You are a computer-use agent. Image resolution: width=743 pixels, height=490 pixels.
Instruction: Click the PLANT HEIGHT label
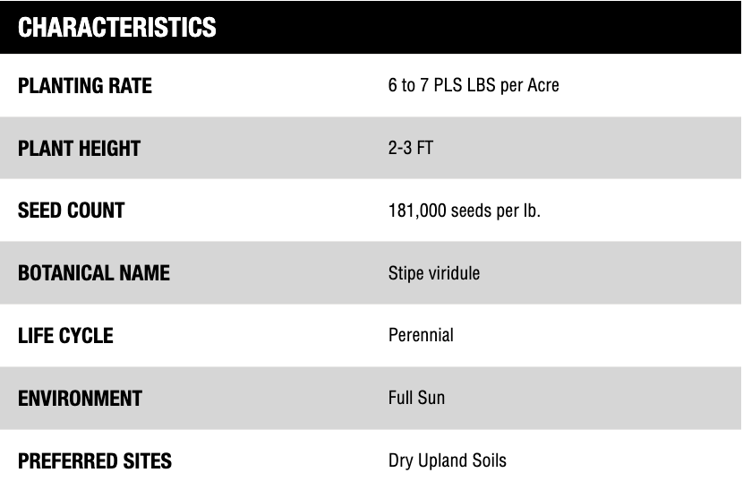80,149
